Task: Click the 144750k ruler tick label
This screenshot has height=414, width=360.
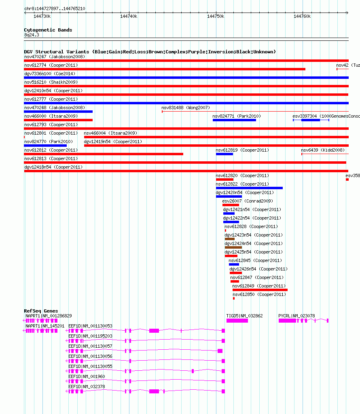Action: coord(216,16)
